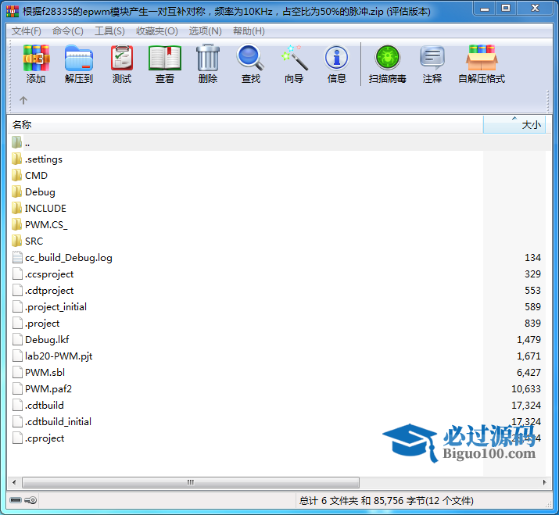The width and height of the screenshot is (559, 515).
Task: Click the Extract To (解压到) icon
Action: 78,64
